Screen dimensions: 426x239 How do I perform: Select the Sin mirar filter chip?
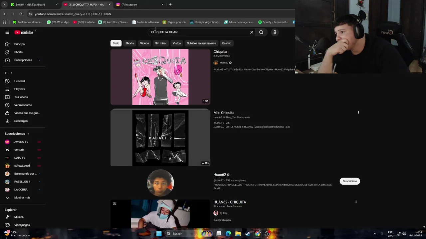pos(161,43)
